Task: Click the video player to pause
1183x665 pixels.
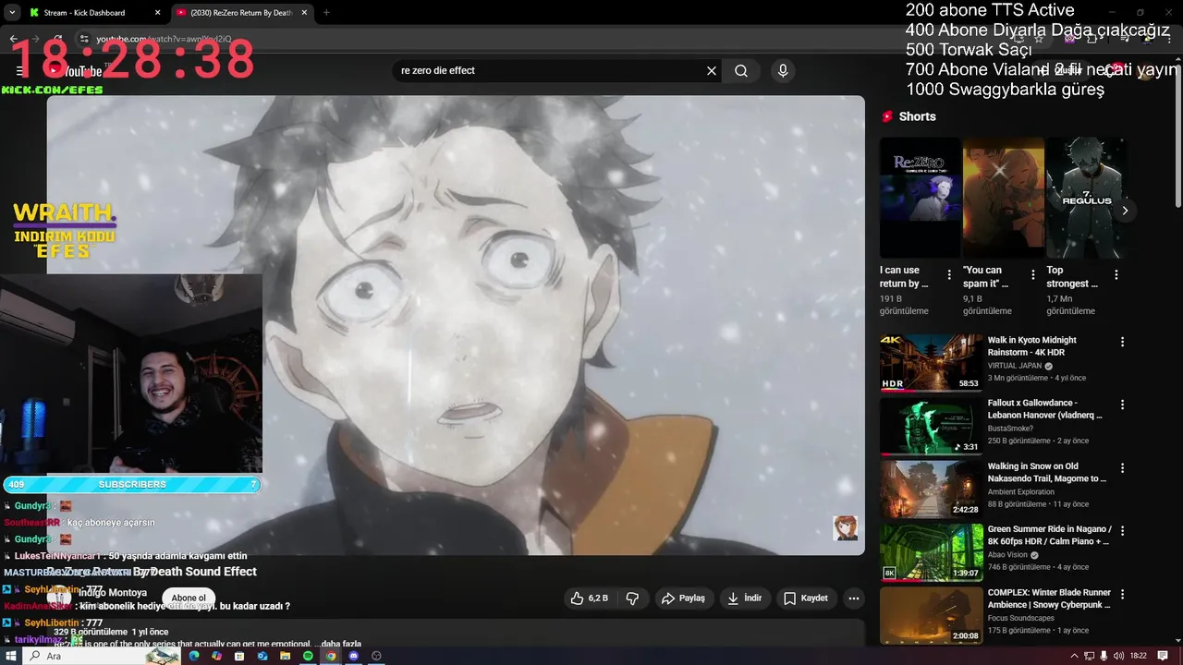Action: (x=456, y=325)
